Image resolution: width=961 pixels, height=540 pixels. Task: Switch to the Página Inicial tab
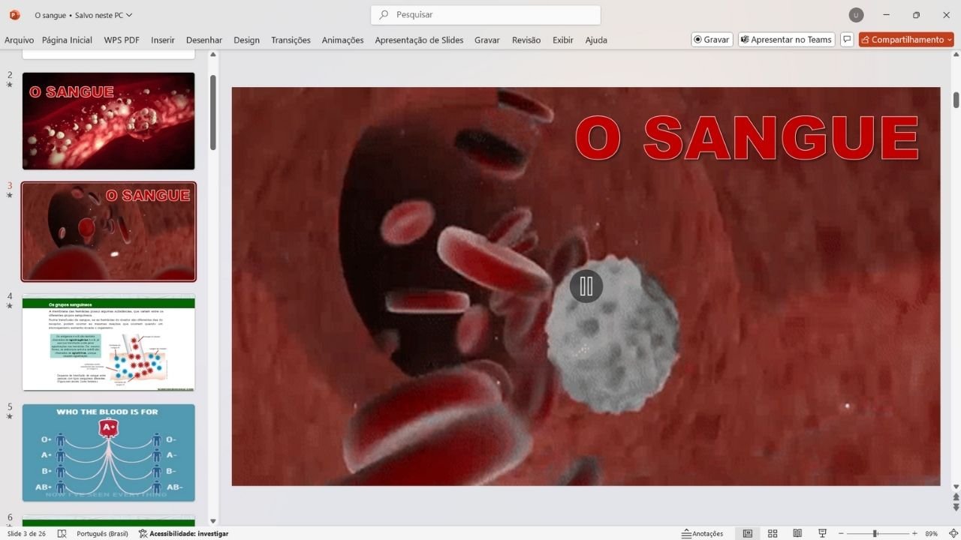point(67,40)
